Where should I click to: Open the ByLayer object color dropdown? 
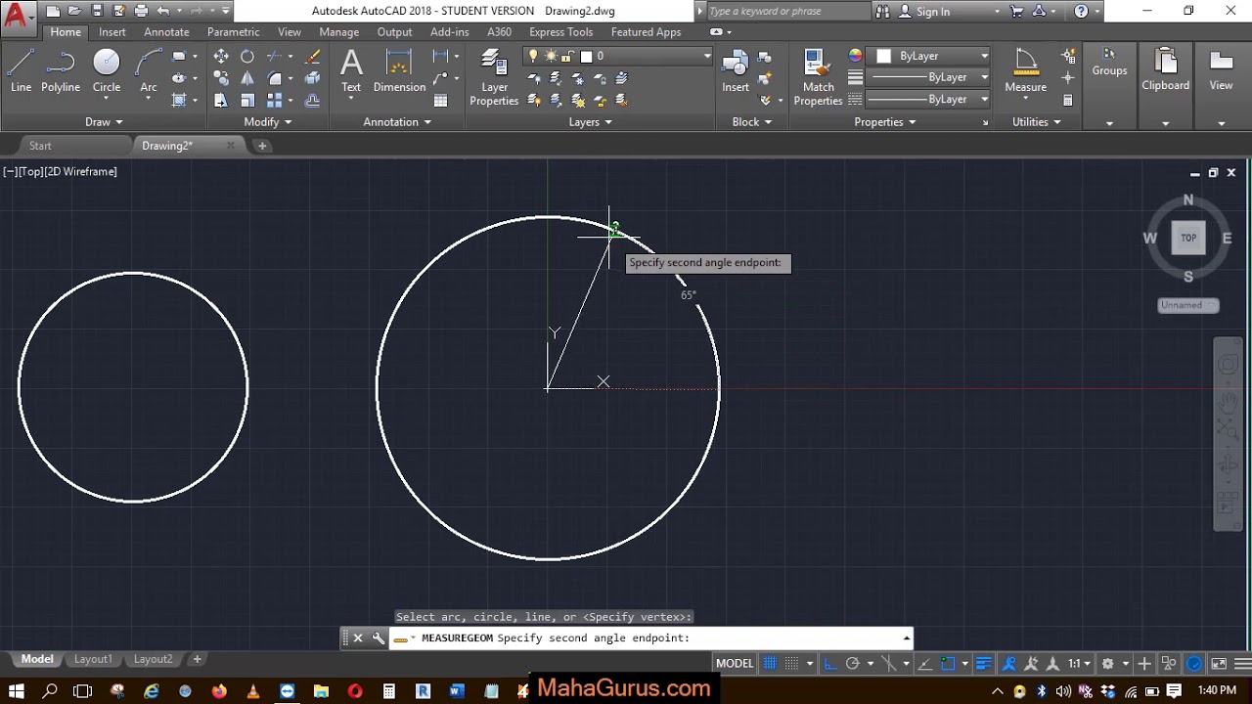point(984,57)
